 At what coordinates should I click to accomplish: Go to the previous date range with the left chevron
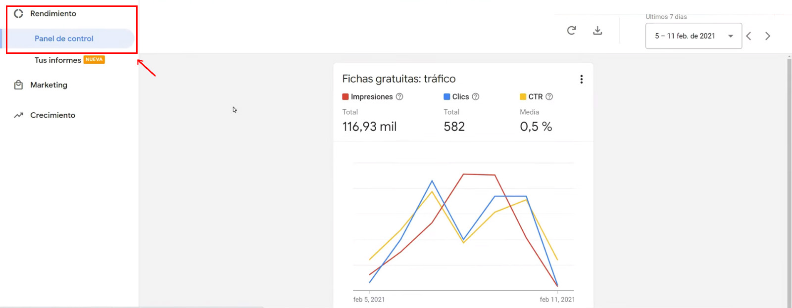749,36
